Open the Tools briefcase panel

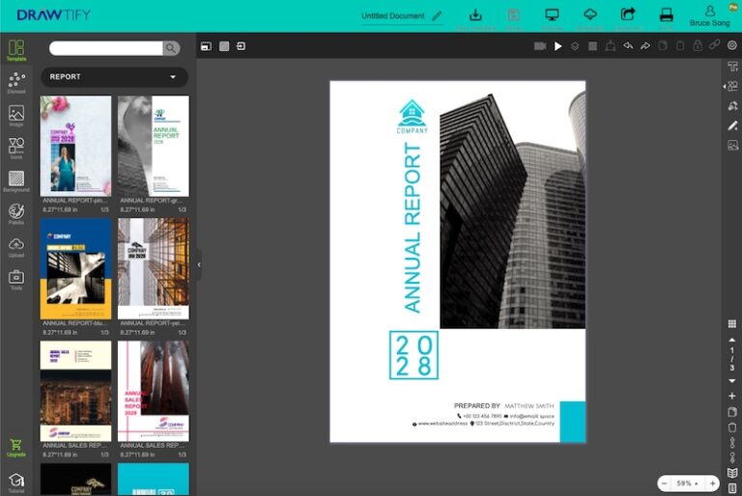(16, 280)
